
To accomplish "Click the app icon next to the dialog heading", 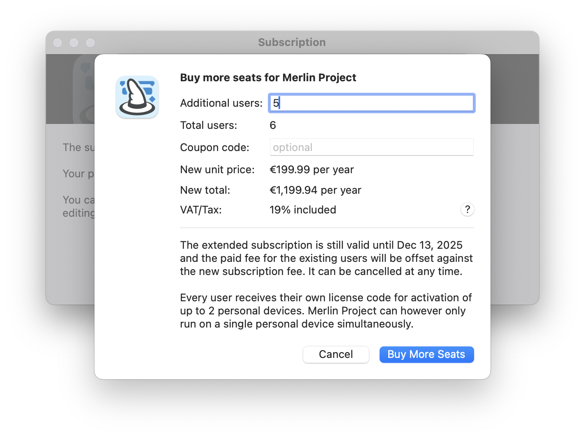I will click(x=137, y=96).
